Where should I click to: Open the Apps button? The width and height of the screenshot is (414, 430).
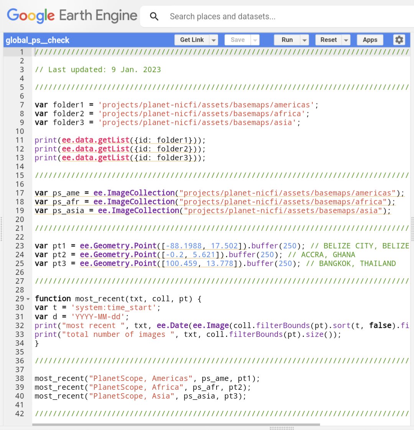(370, 40)
